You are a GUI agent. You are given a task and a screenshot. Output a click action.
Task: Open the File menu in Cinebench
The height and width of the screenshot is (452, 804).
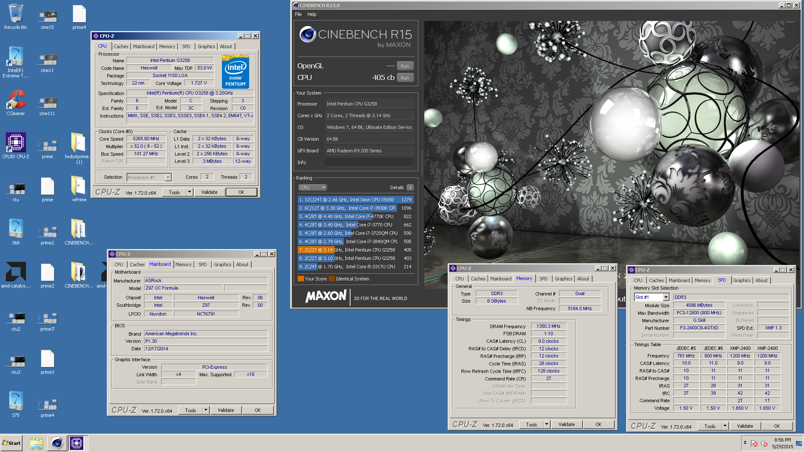298,14
